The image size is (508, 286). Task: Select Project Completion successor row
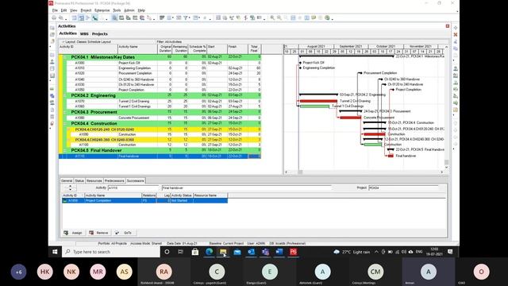(x=144, y=201)
